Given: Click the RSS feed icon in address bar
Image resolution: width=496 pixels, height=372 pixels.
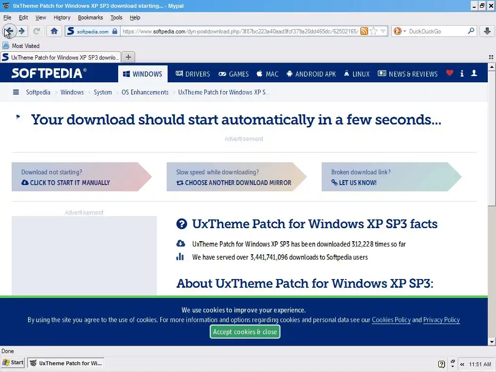Looking at the screenshot, I should click(x=364, y=31).
